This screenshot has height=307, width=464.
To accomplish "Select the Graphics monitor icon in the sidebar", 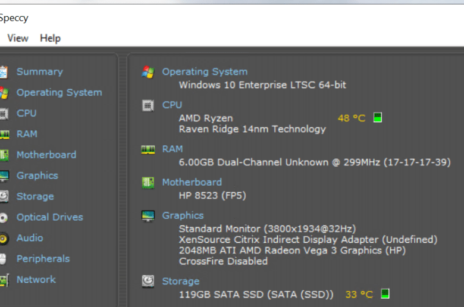I will point(4,176).
